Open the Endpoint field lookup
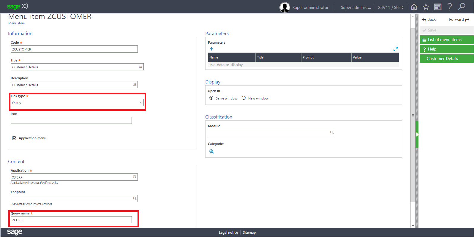474x237 pixels. [x=135, y=198]
